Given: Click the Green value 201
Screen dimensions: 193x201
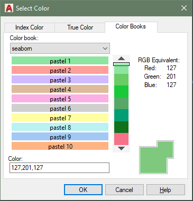Looking at the screenshot, I should coord(171,76).
